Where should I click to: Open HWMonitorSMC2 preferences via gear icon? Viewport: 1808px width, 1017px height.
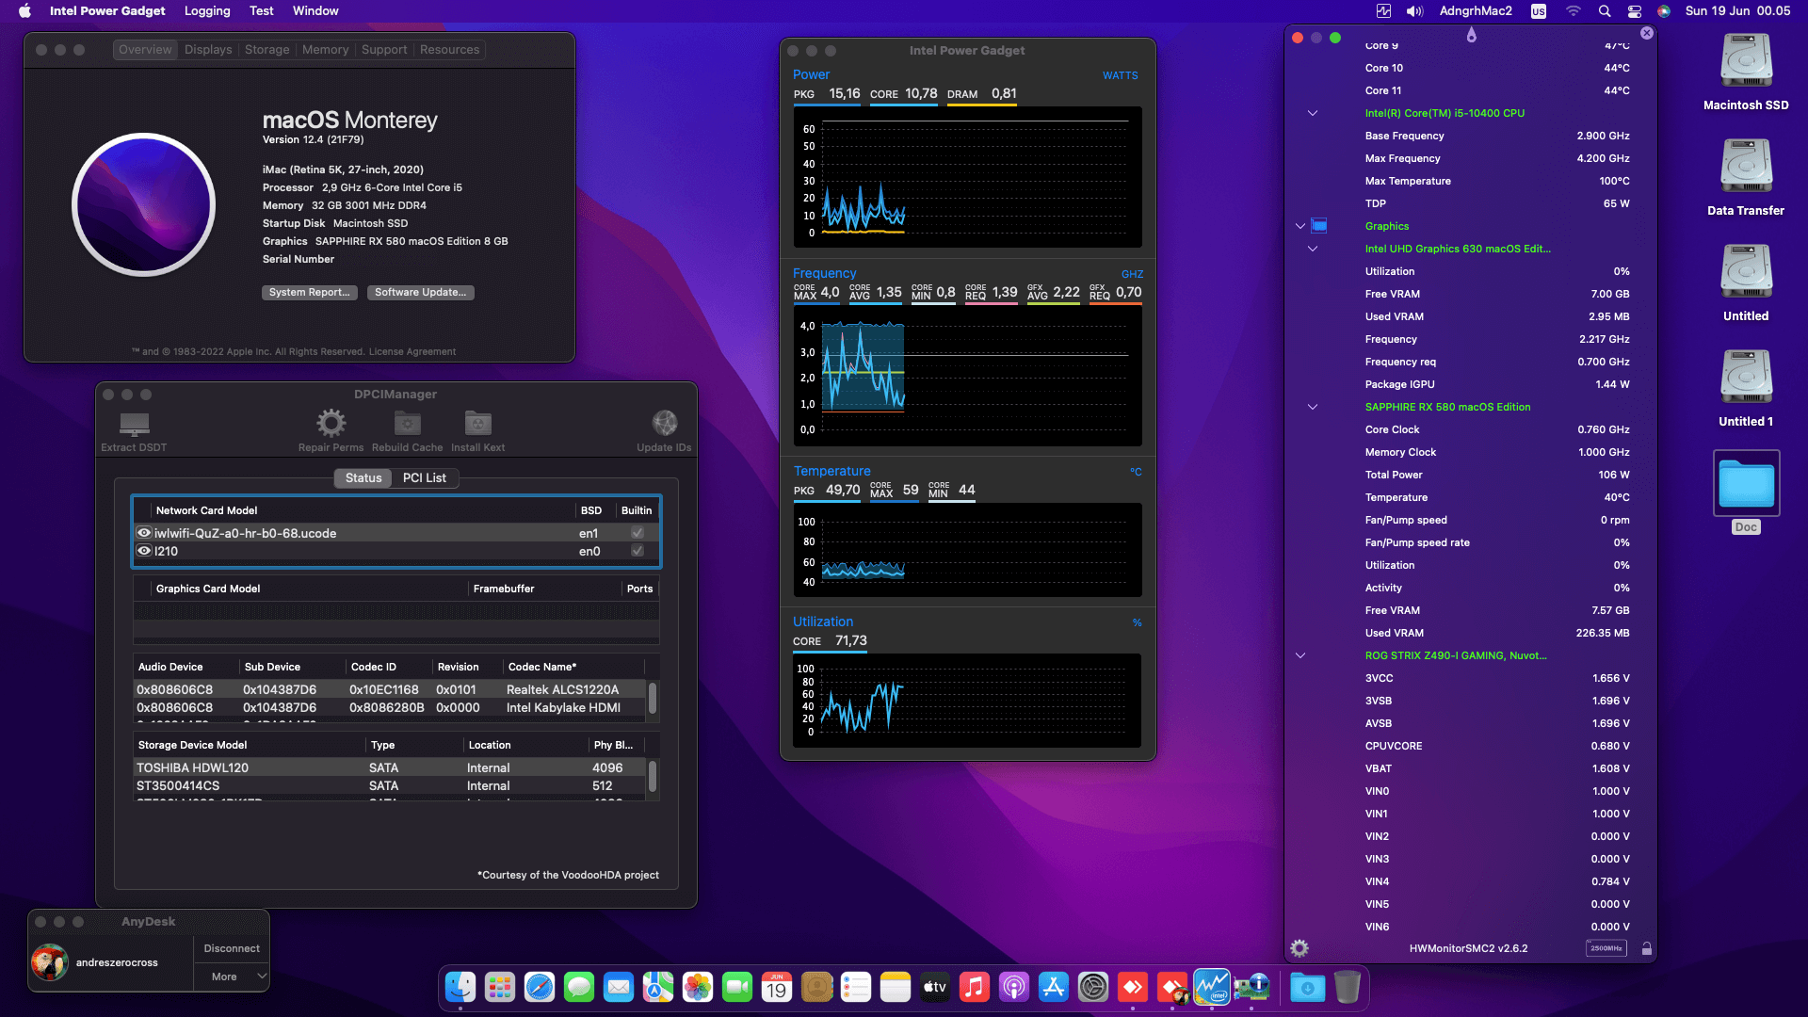1299,948
